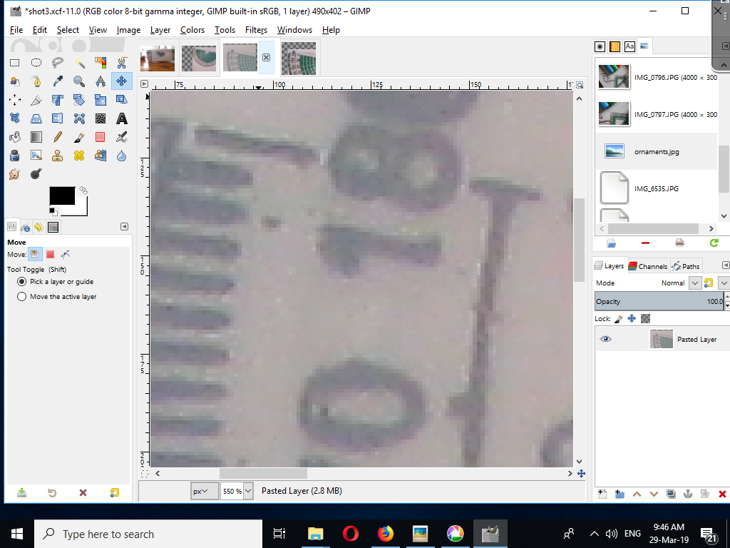
Task: Choose the Color Picker tool
Action: tap(57, 81)
